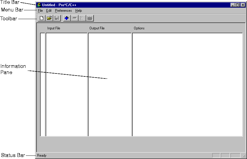
Task: Click inside the Options list area
Action: [x=188, y=85]
